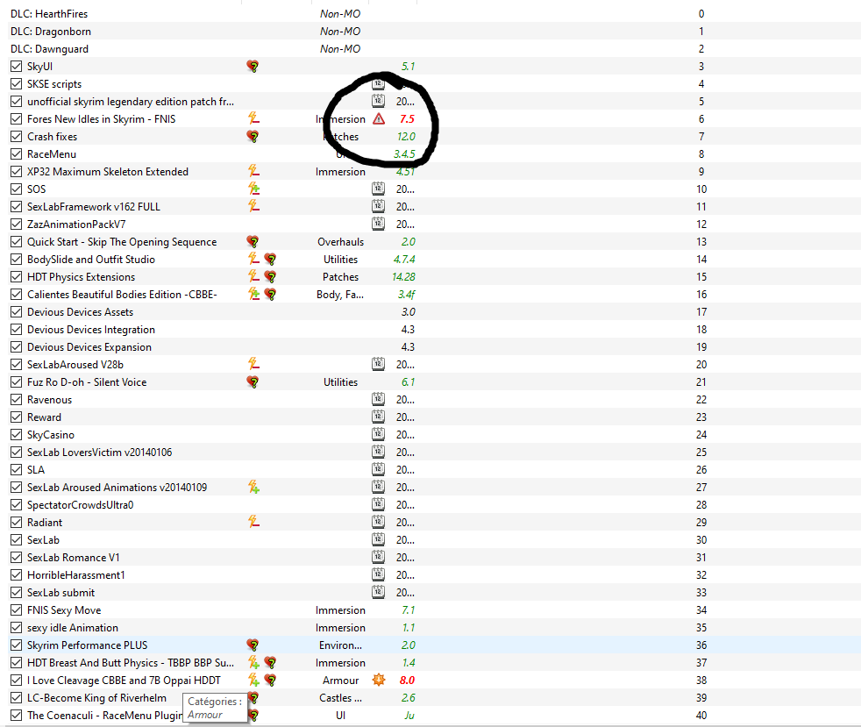Click the heart icon on Crash fixes row
Screen dimensions: 861x727
(x=253, y=136)
